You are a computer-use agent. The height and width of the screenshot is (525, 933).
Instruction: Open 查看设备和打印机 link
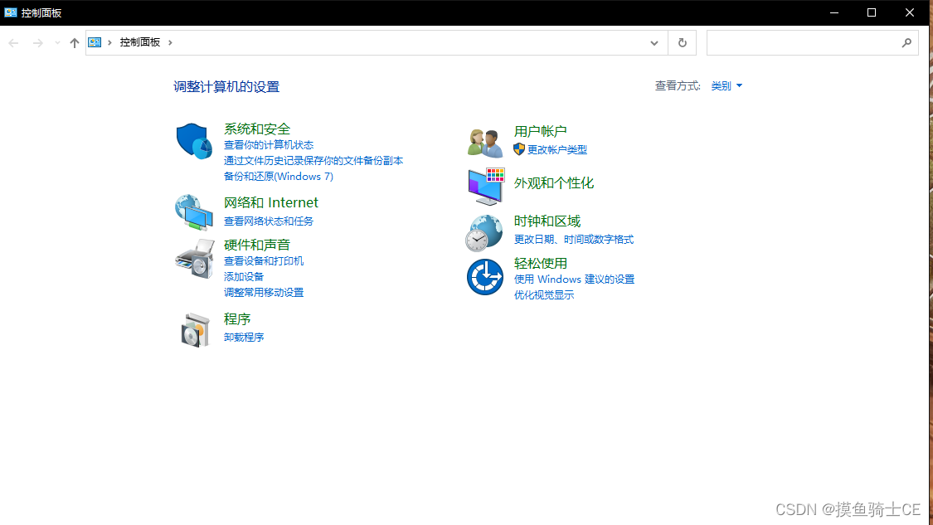(x=264, y=260)
